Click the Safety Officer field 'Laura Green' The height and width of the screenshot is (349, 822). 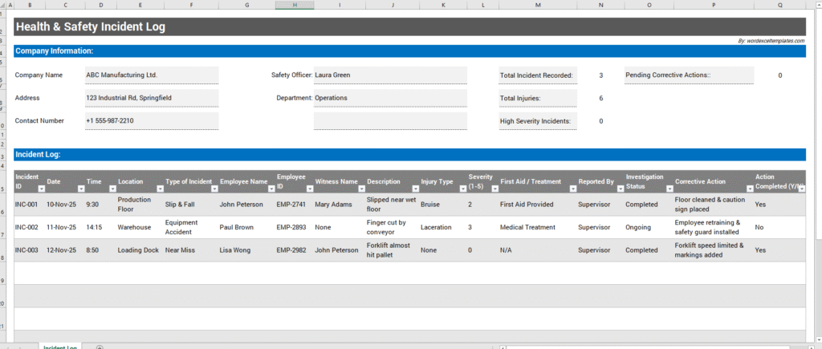point(390,75)
